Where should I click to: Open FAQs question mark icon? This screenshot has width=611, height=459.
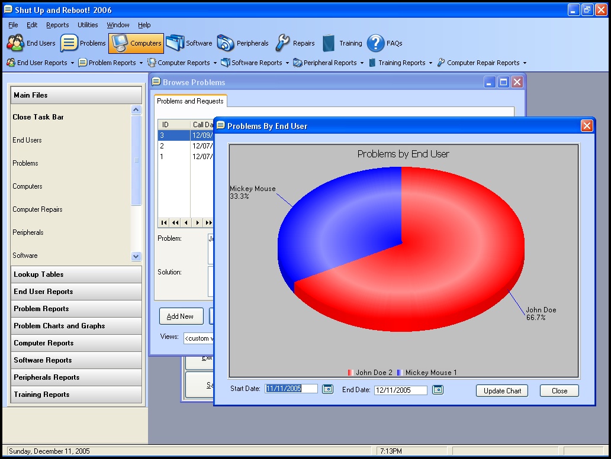click(376, 43)
